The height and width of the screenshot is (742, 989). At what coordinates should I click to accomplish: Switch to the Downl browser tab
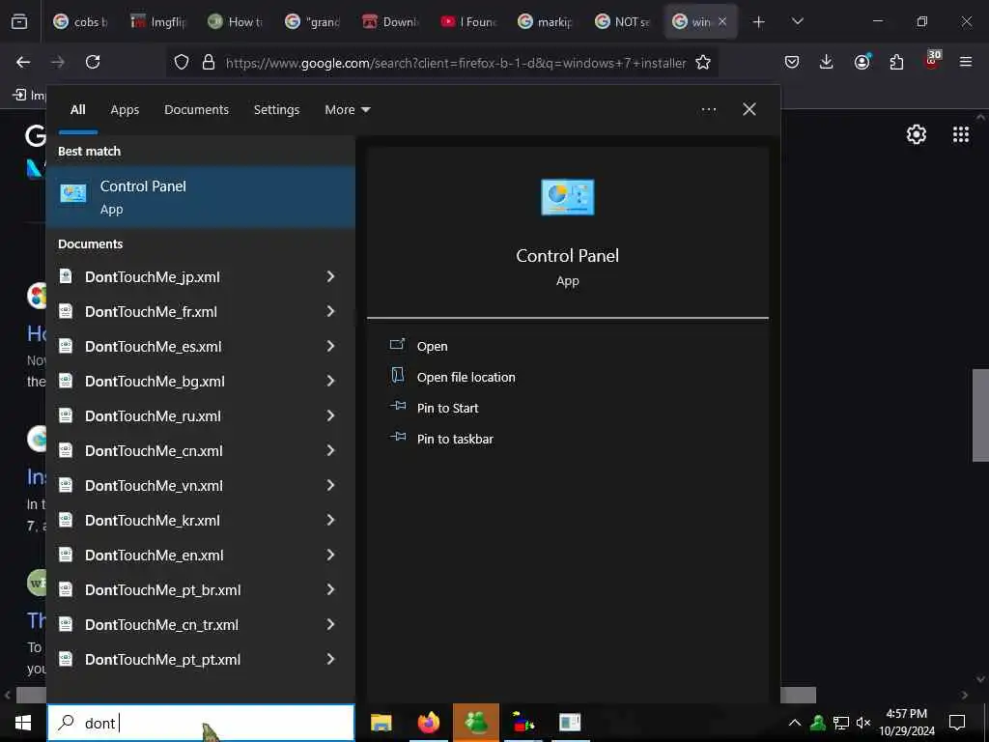pos(390,22)
